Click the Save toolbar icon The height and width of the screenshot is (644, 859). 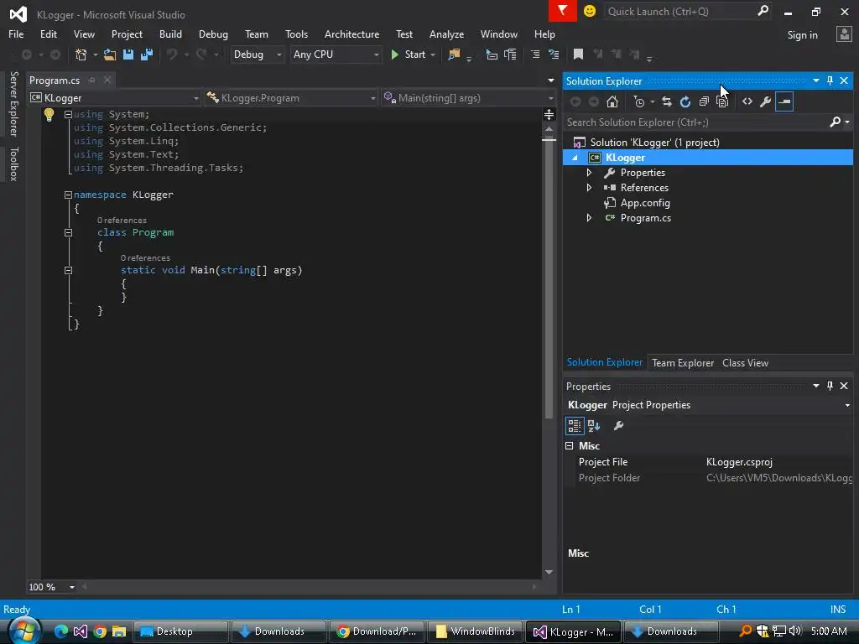128,55
